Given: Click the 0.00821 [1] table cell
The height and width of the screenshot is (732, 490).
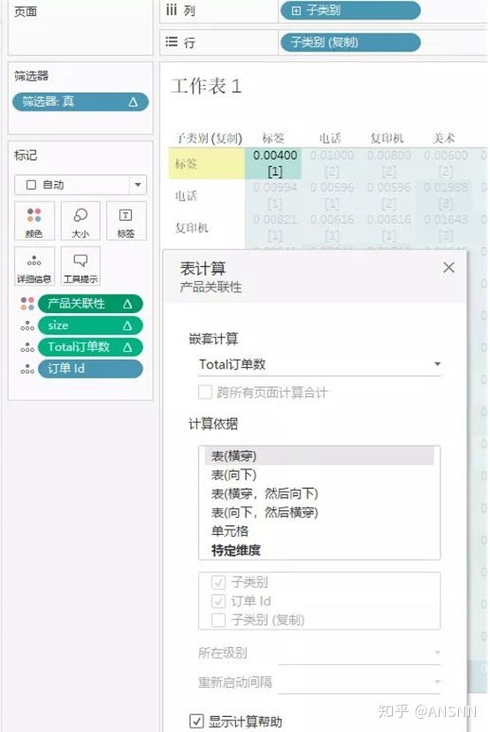Looking at the screenshot, I should (x=275, y=227).
